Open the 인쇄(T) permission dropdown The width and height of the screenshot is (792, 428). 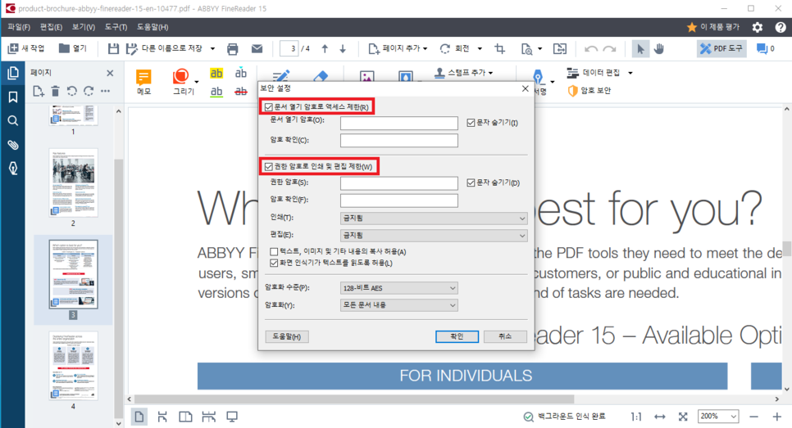434,219
